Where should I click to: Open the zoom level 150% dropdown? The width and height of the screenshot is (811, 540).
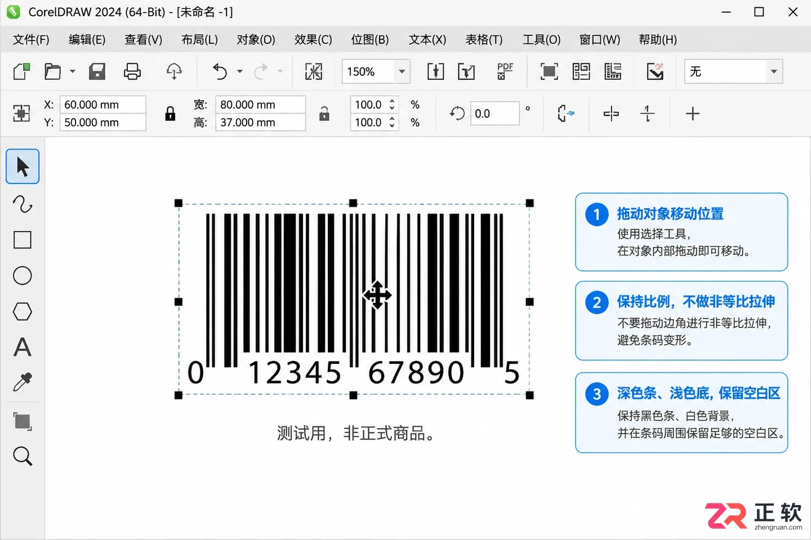(x=402, y=71)
